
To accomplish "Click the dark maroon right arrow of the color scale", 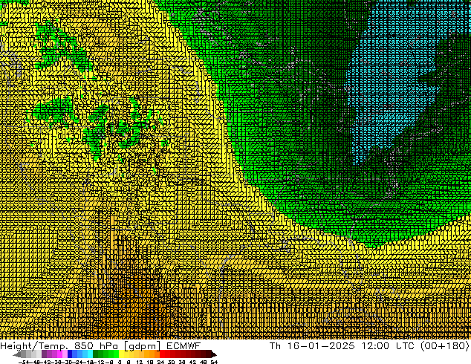I will click(214, 354).
